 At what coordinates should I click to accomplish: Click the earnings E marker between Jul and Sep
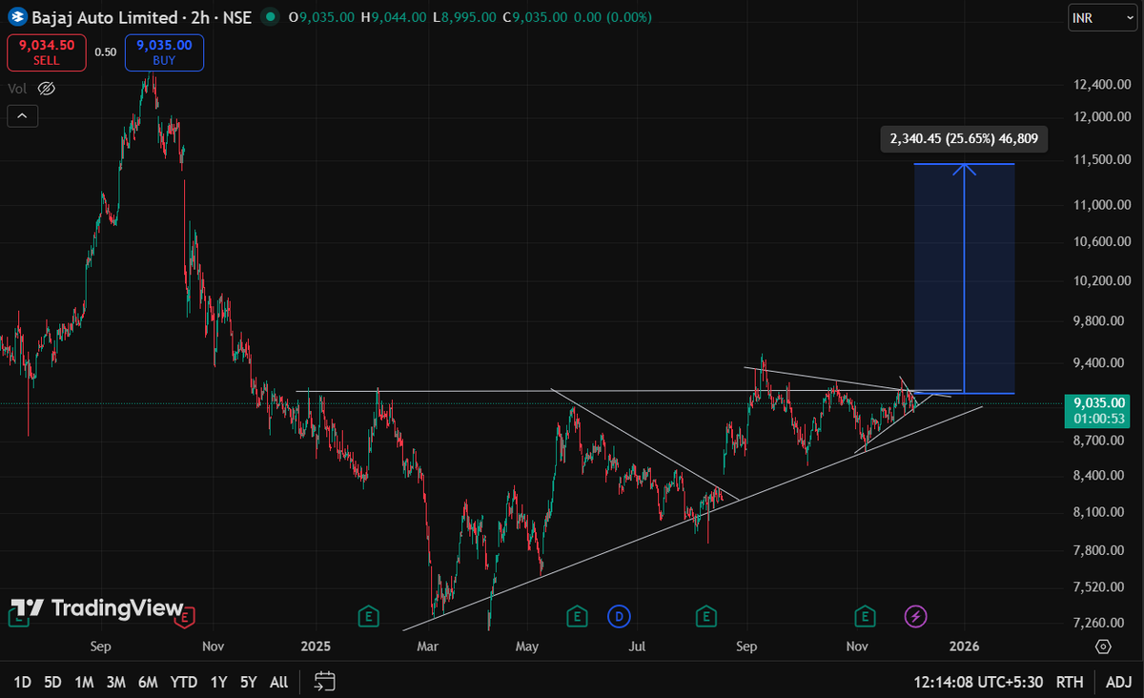pos(706,616)
